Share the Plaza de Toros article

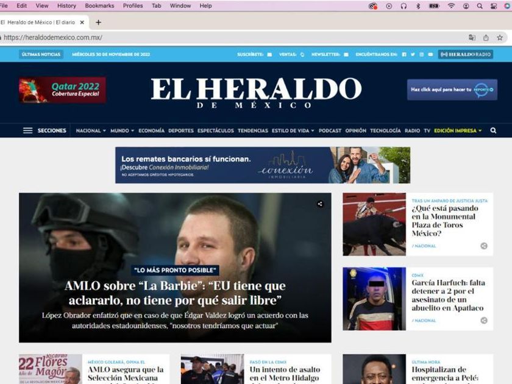(484, 246)
